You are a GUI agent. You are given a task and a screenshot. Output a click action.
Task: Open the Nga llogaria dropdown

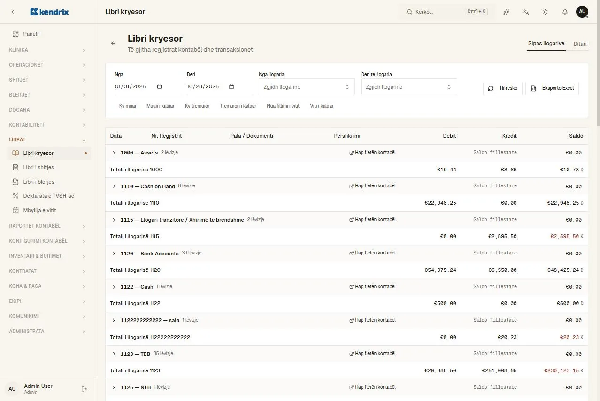tap(307, 87)
